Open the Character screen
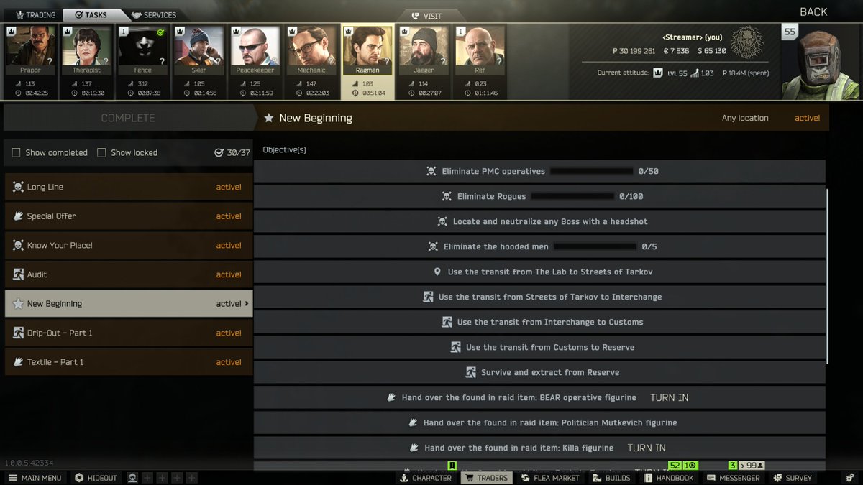The height and width of the screenshot is (485, 863). click(x=426, y=478)
